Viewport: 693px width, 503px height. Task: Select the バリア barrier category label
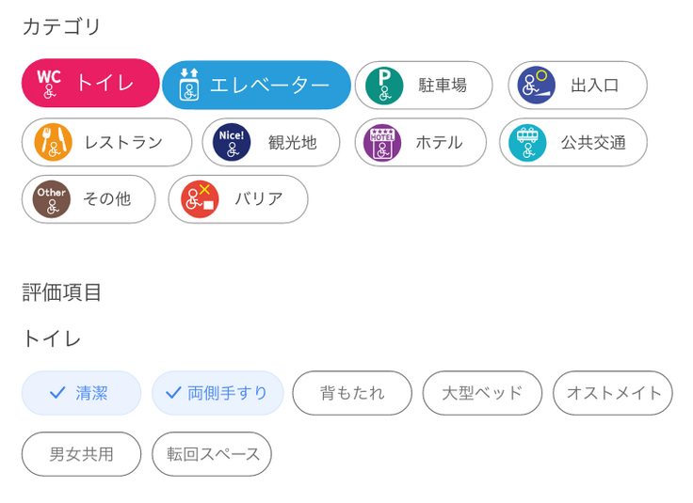coord(259,198)
